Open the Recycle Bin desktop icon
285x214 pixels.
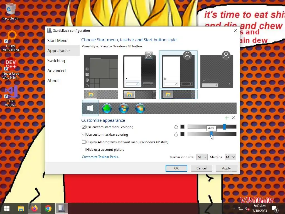11,11
